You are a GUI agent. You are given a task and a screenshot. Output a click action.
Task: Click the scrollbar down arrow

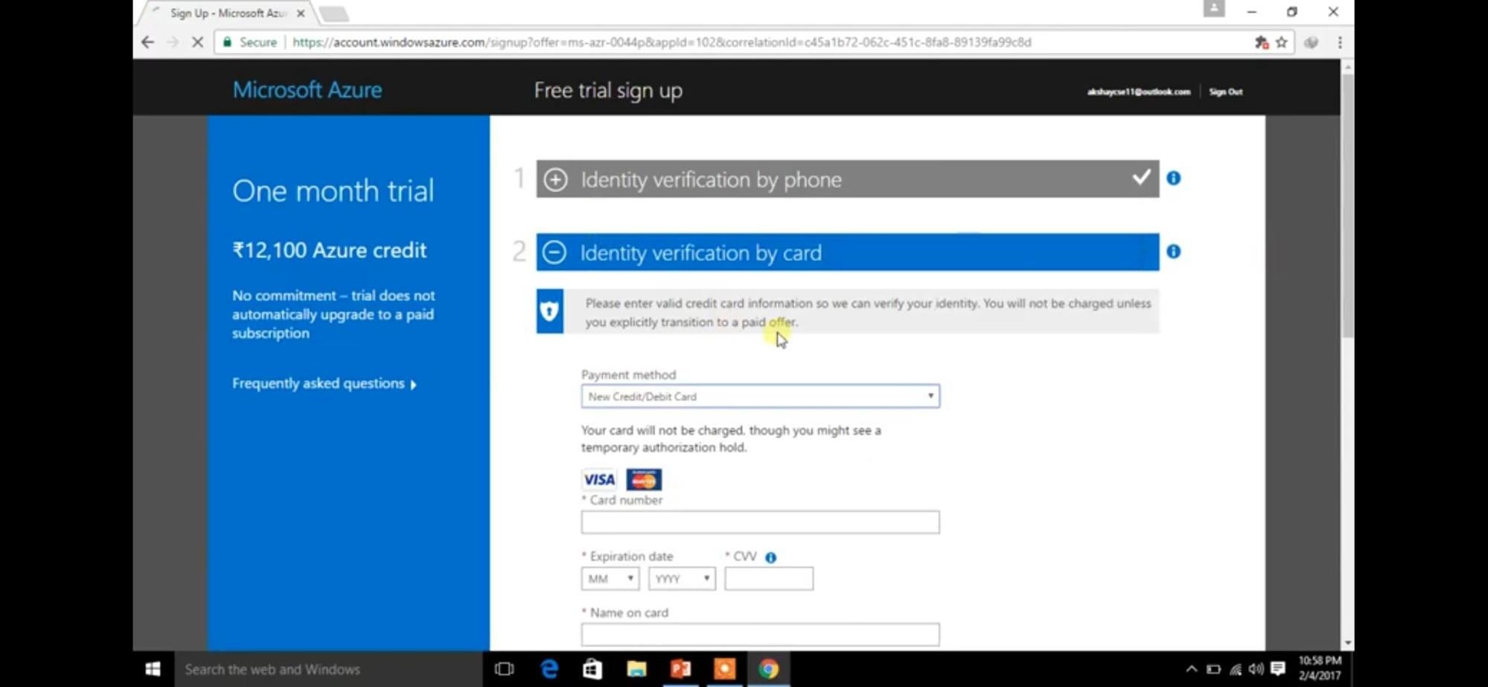click(1348, 643)
